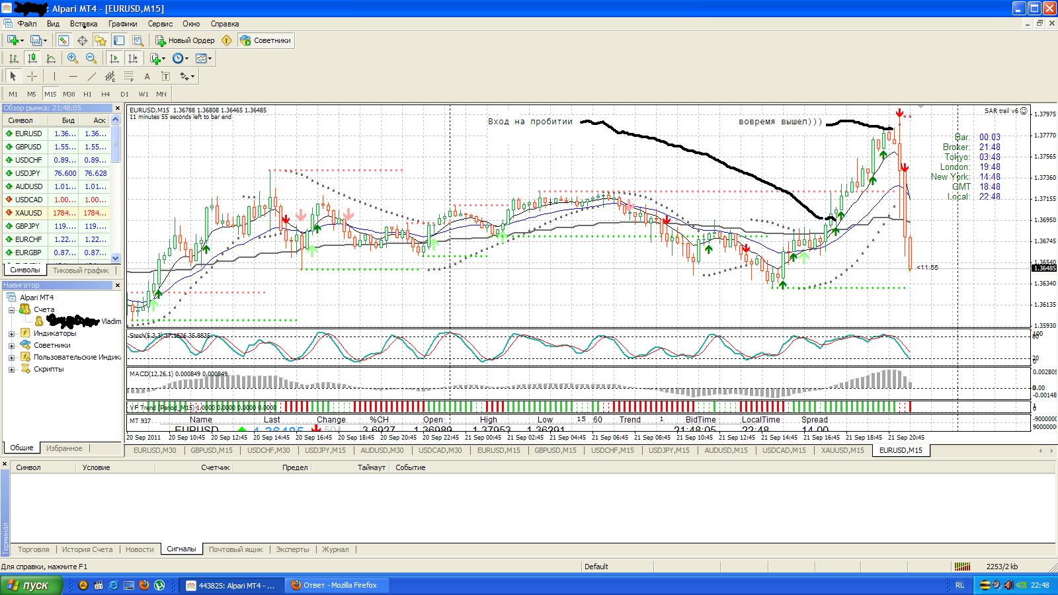Close the Navigator panel
This screenshot has height=595, width=1058.
(x=118, y=285)
